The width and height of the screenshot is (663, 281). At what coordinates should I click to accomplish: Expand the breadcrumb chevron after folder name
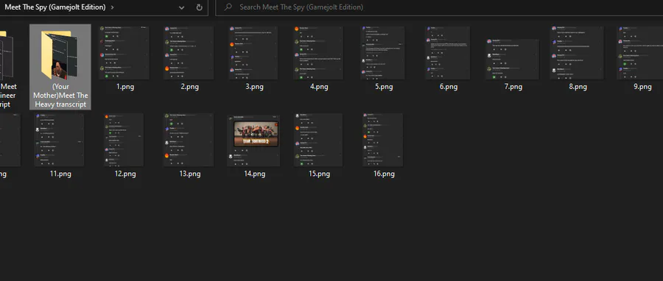[112, 7]
